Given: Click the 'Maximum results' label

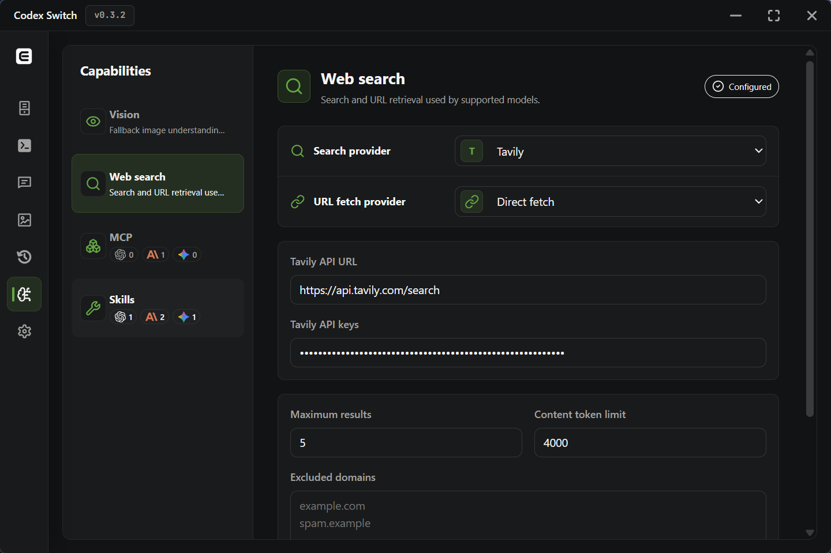Looking at the screenshot, I should click(331, 415).
